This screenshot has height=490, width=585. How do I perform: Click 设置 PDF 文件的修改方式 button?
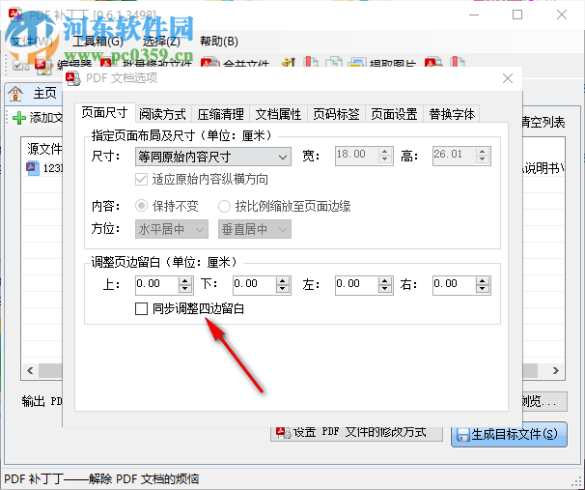356,433
